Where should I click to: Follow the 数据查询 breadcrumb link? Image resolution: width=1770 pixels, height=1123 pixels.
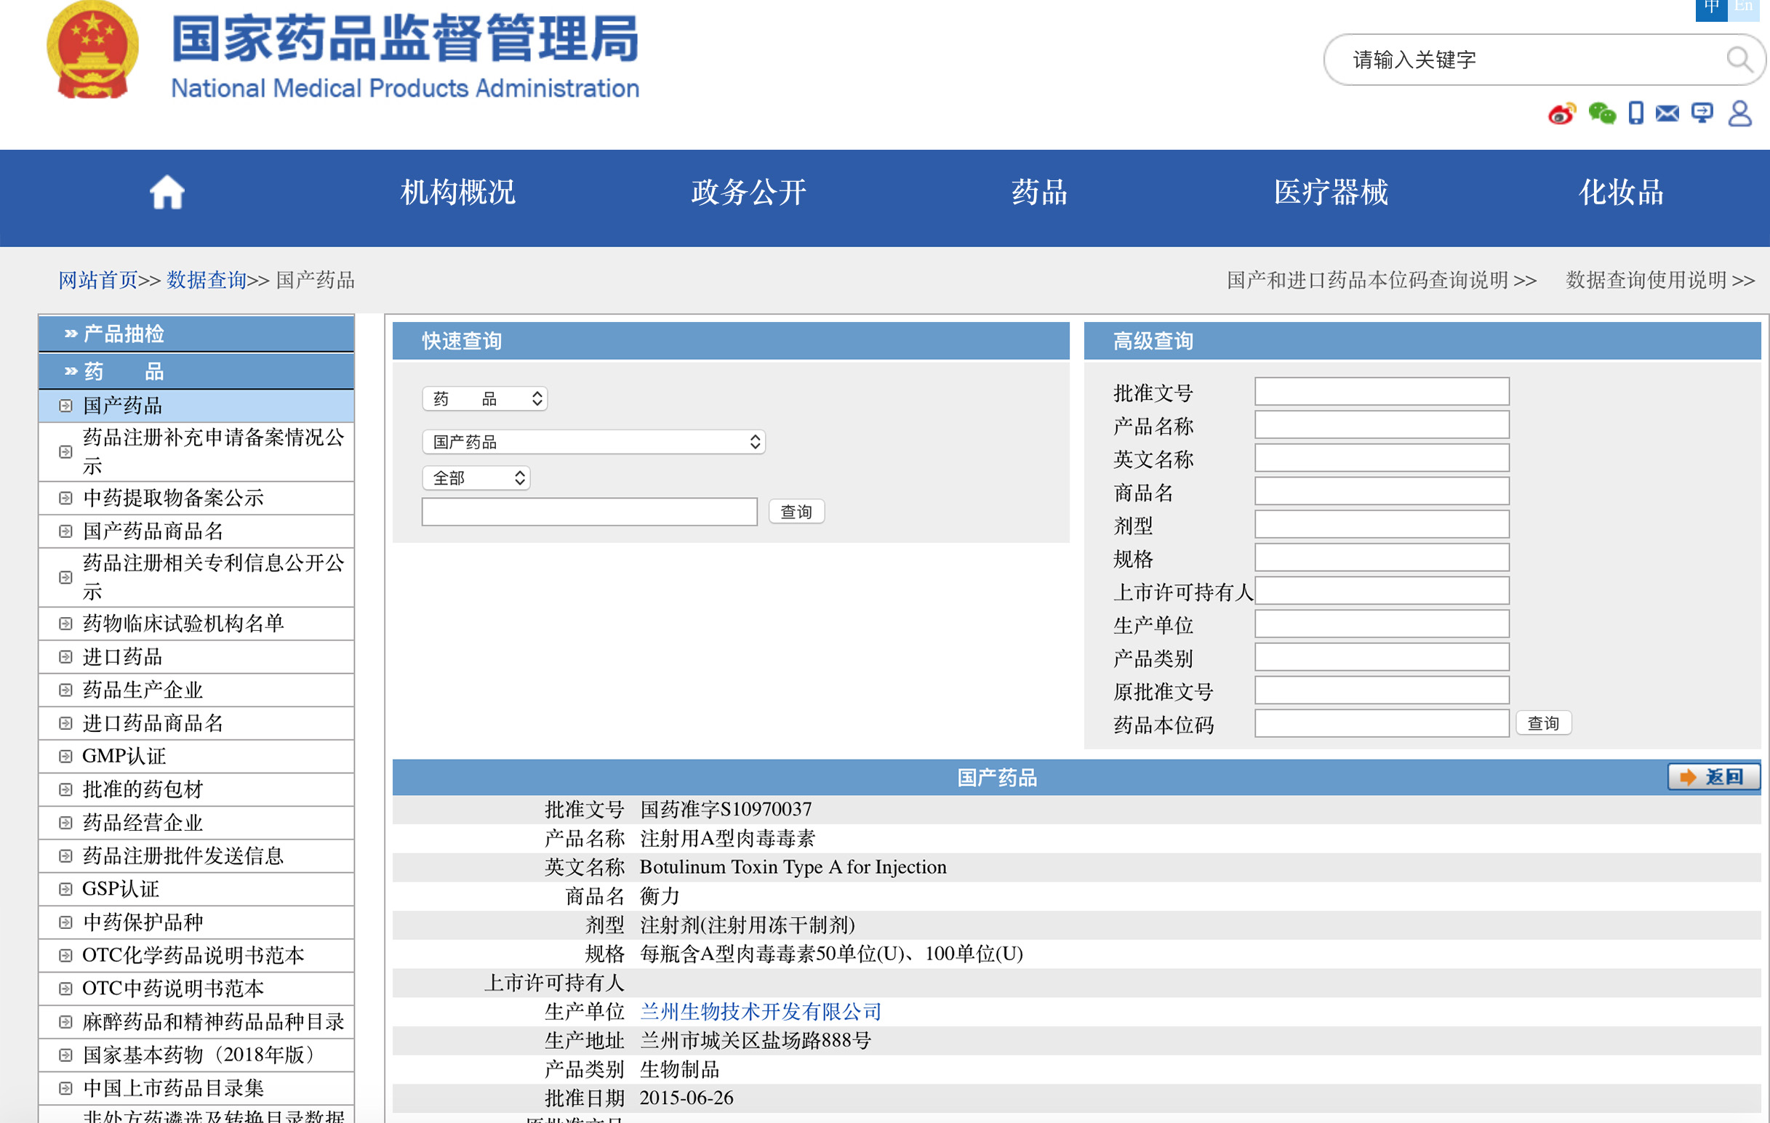point(205,280)
